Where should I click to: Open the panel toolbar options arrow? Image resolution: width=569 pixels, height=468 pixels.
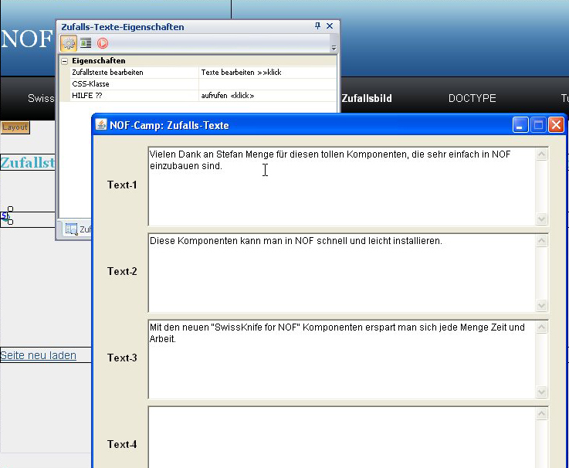tap(334, 48)
